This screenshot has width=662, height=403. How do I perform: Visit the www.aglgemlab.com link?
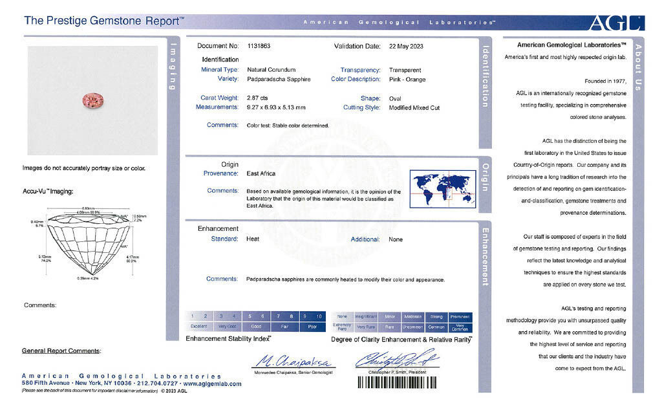[x=212, y=384]
